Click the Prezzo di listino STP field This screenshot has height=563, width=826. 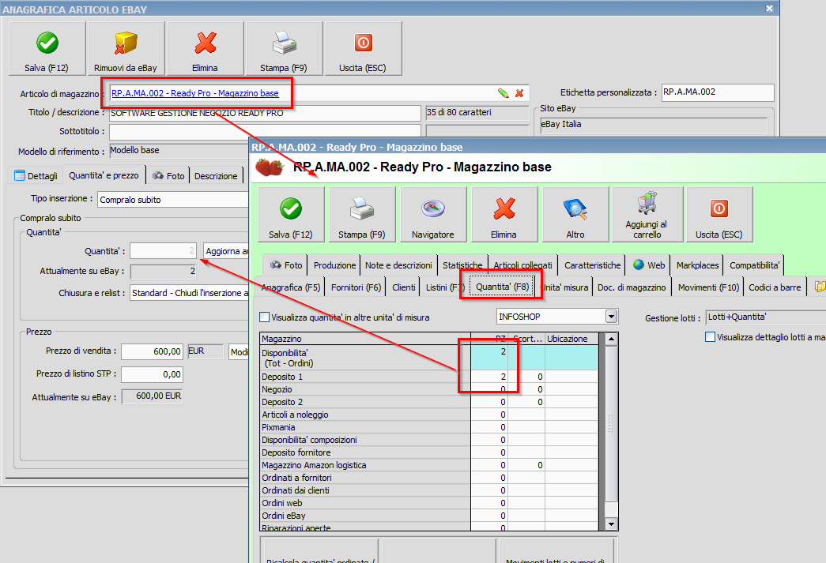click(x=153, y=374)
